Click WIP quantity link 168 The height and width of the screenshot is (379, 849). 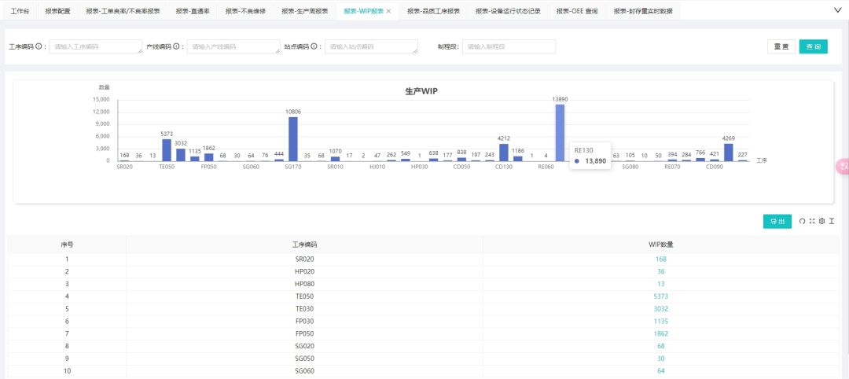tap(660, 259)
